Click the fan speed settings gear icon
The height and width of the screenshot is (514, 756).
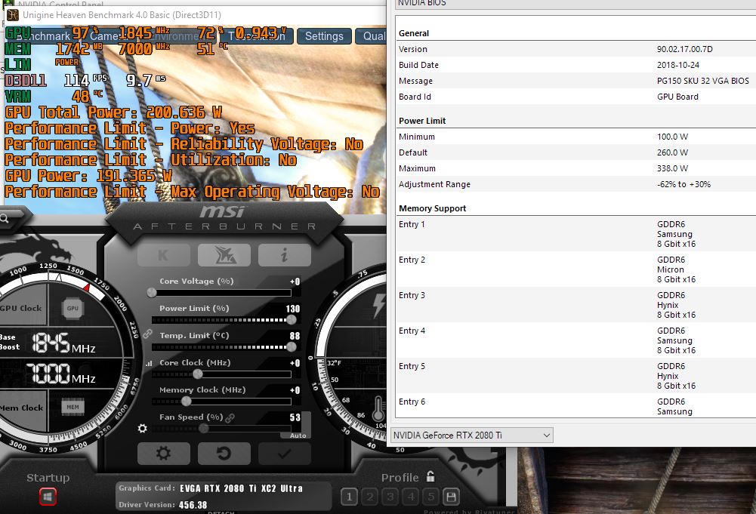point(142,428)
